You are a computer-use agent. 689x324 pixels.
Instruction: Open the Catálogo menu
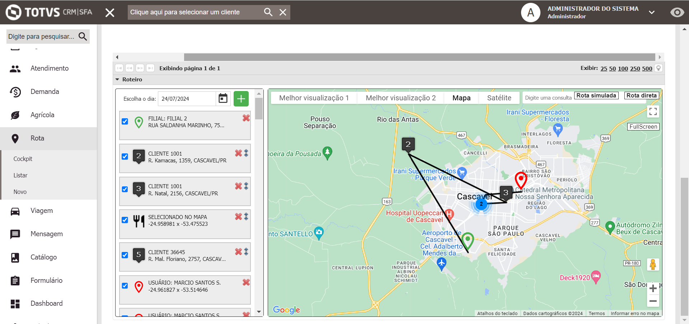pos(48,257)
